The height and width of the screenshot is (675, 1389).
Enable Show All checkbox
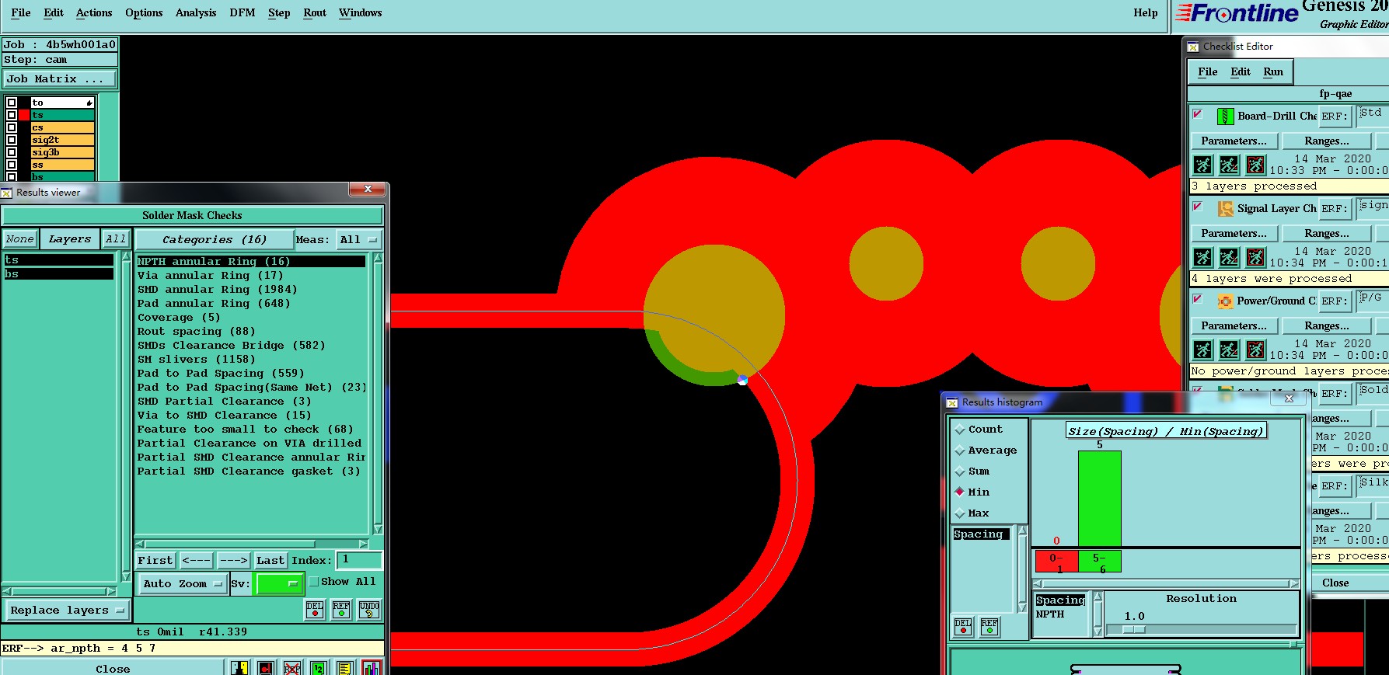314,582
